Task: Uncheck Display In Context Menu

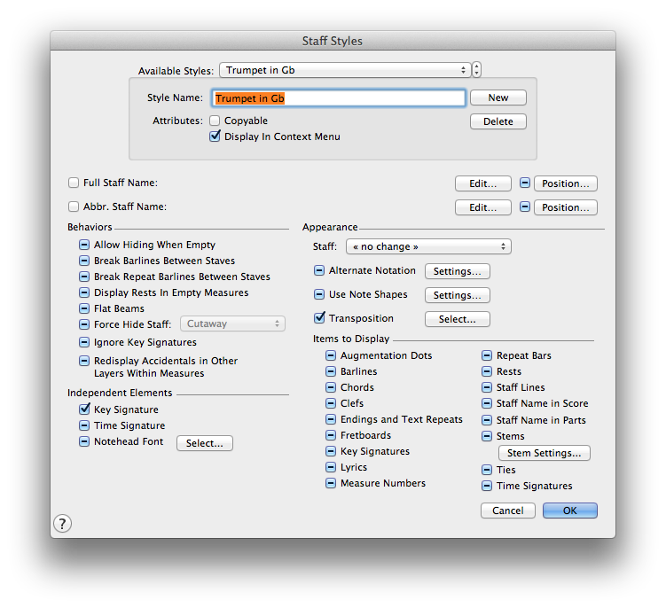Action: pos(215,136)
